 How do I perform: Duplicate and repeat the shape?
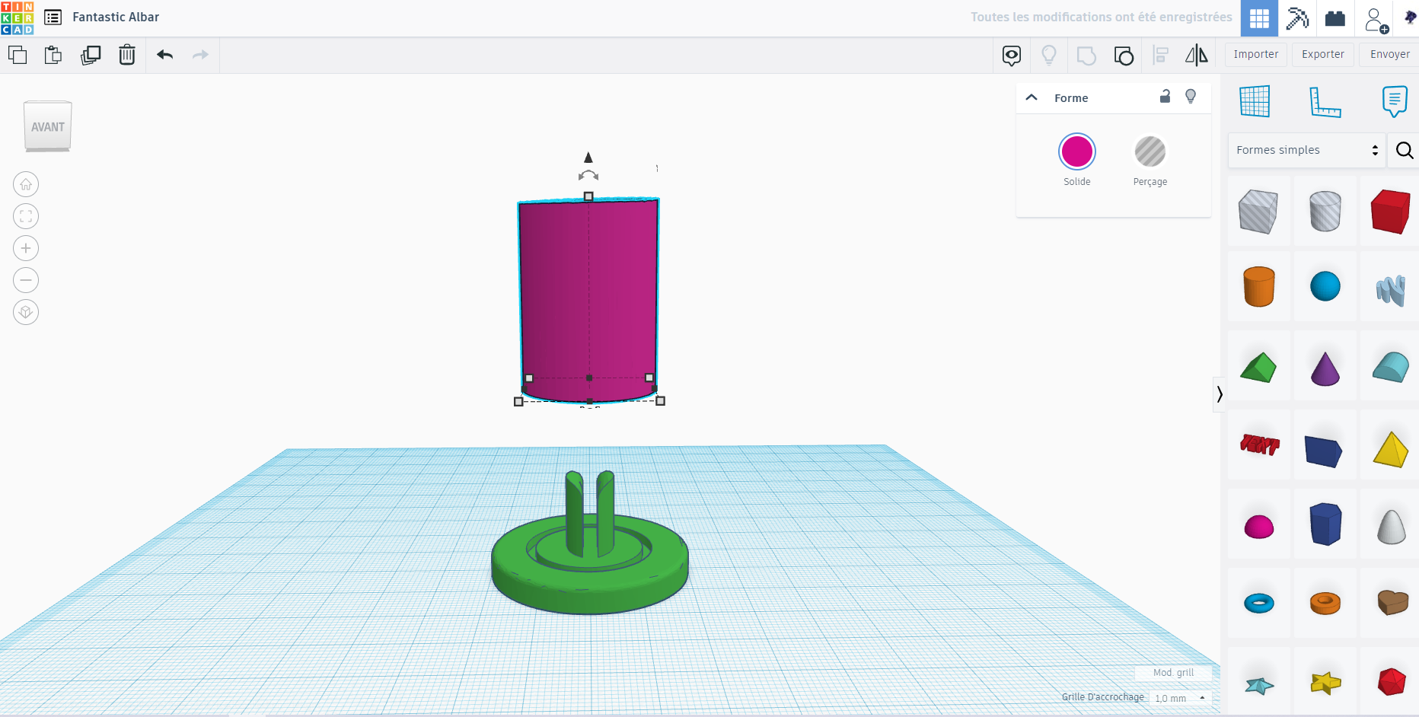coord(91,55)
